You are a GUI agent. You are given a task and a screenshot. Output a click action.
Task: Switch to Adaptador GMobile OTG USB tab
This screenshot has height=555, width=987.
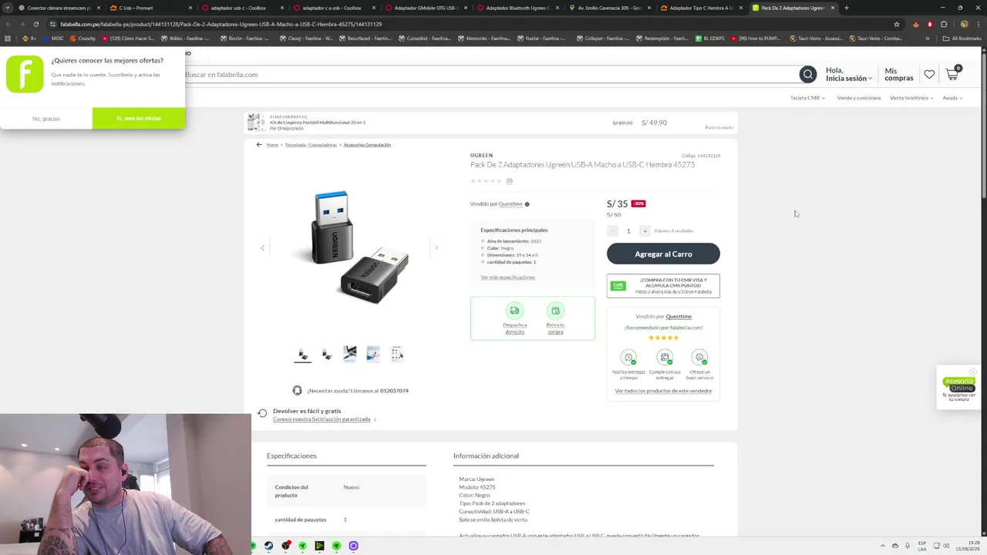tap(426, 8)
